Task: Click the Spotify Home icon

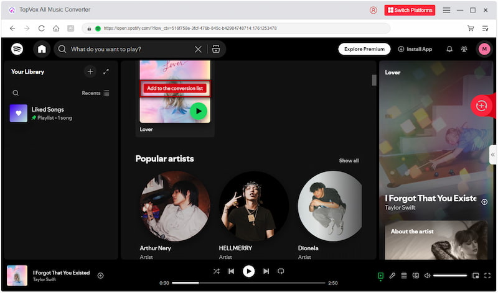Action: coord(42,49)
